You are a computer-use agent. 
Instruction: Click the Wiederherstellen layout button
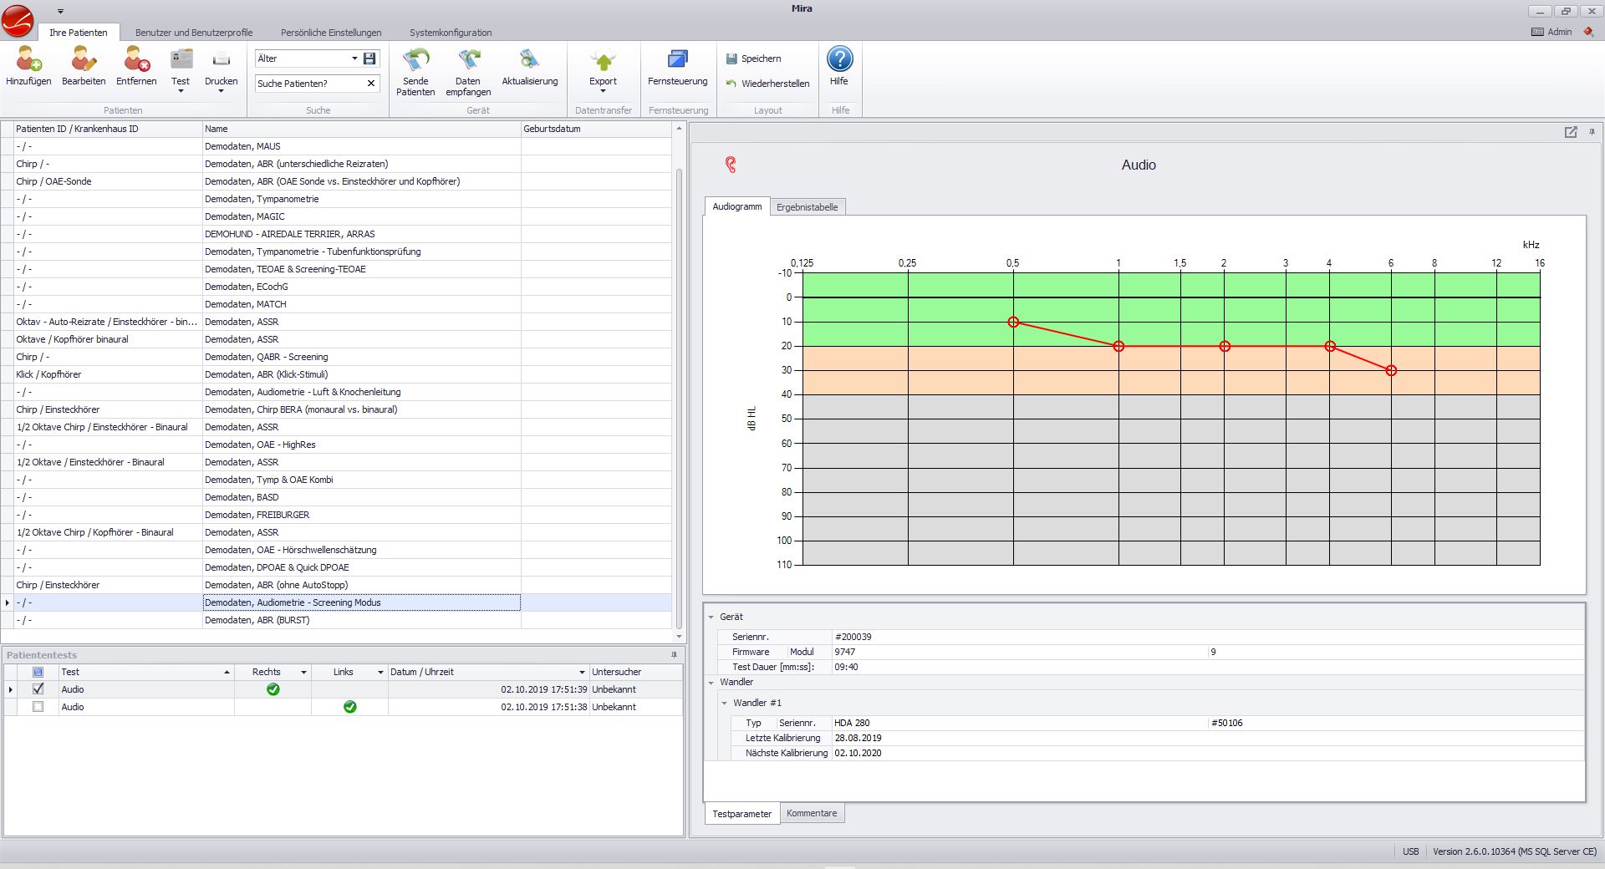pyautogui.click(x=767, y=84)
